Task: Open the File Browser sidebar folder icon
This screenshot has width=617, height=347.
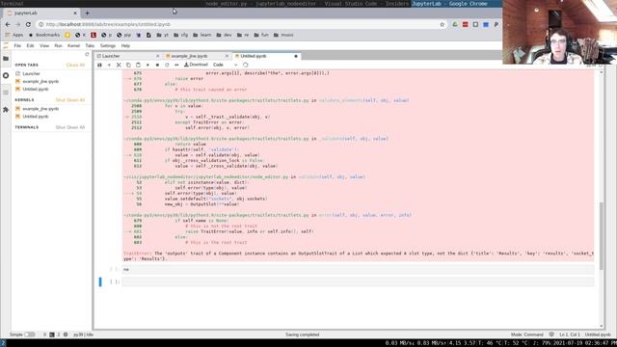Action: pos(6,59)
